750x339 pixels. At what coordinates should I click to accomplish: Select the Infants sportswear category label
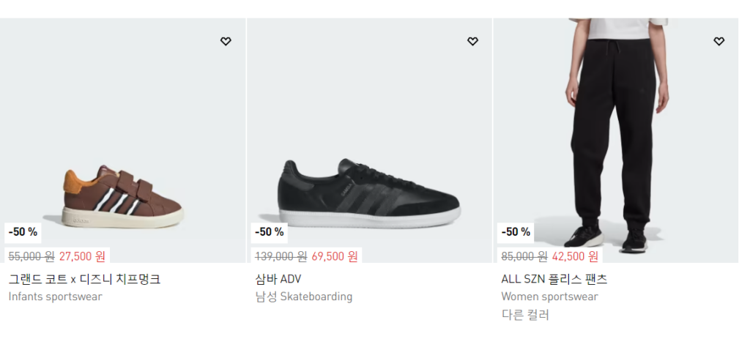56,297
